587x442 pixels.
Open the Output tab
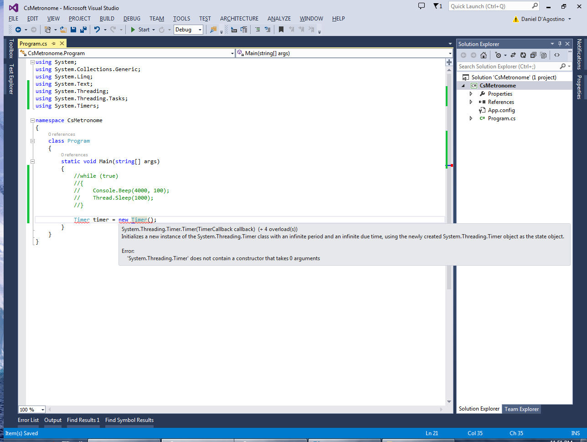pyautogui.click(x=53, y=420)
